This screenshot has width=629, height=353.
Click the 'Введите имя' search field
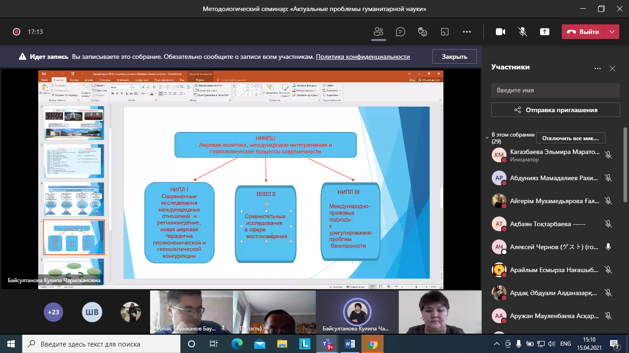point(555,90)
